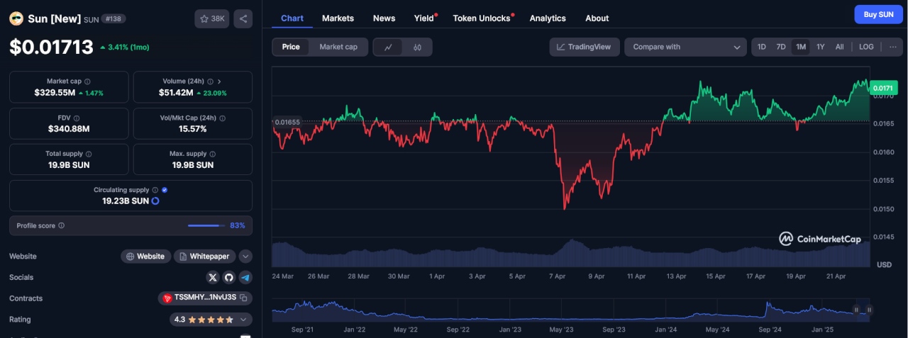
Task: Open the project Website link
Action: click(145, 257)
